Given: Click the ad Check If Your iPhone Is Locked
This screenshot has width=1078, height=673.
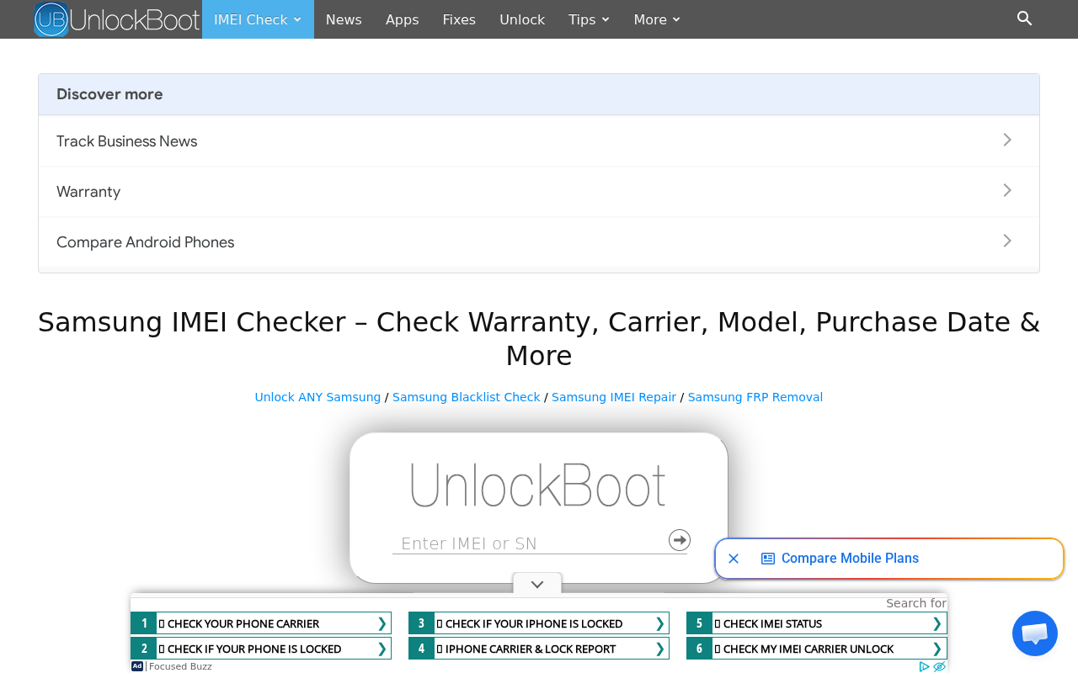Looking at the screenshot, I should pos(539,623).
